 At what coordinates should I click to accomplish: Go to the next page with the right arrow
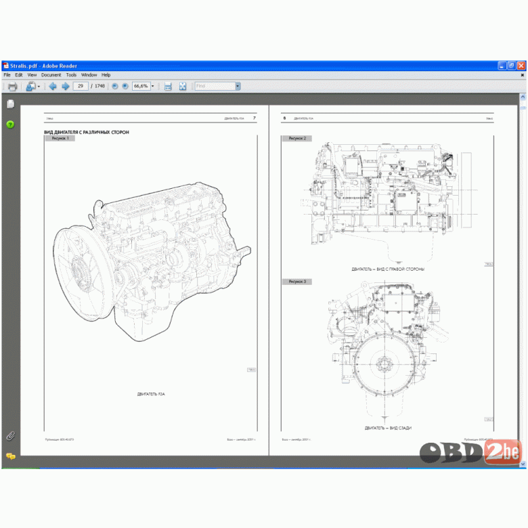[x=66, y=87]
